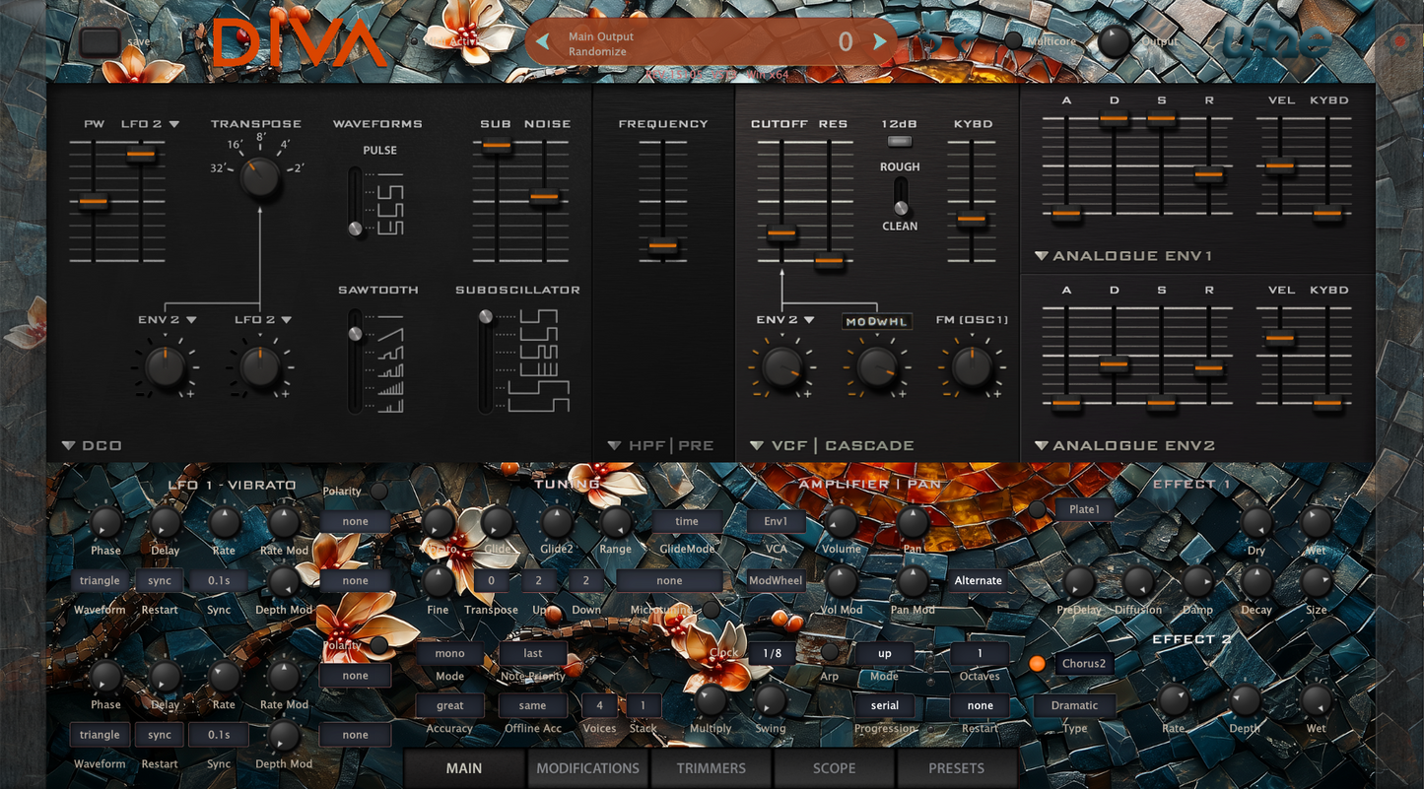Click the Range knob in Tuning
Viewport: 1424px width, 789px height.
tap(616, 523)
